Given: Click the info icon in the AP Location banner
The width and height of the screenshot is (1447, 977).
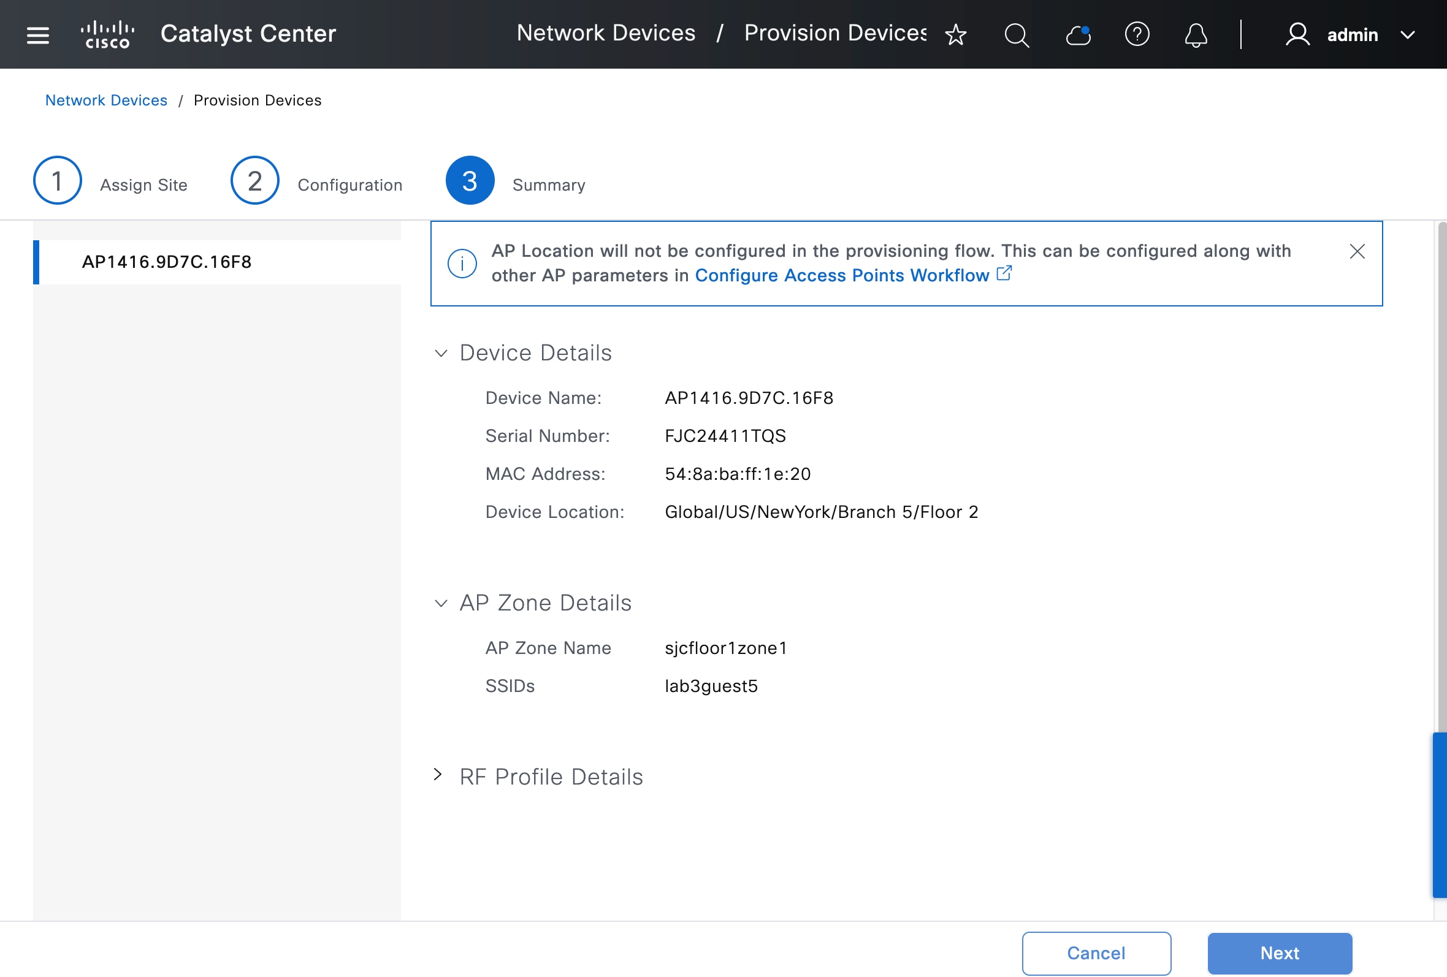Looking at the screenshot, I should pos(462,263).
